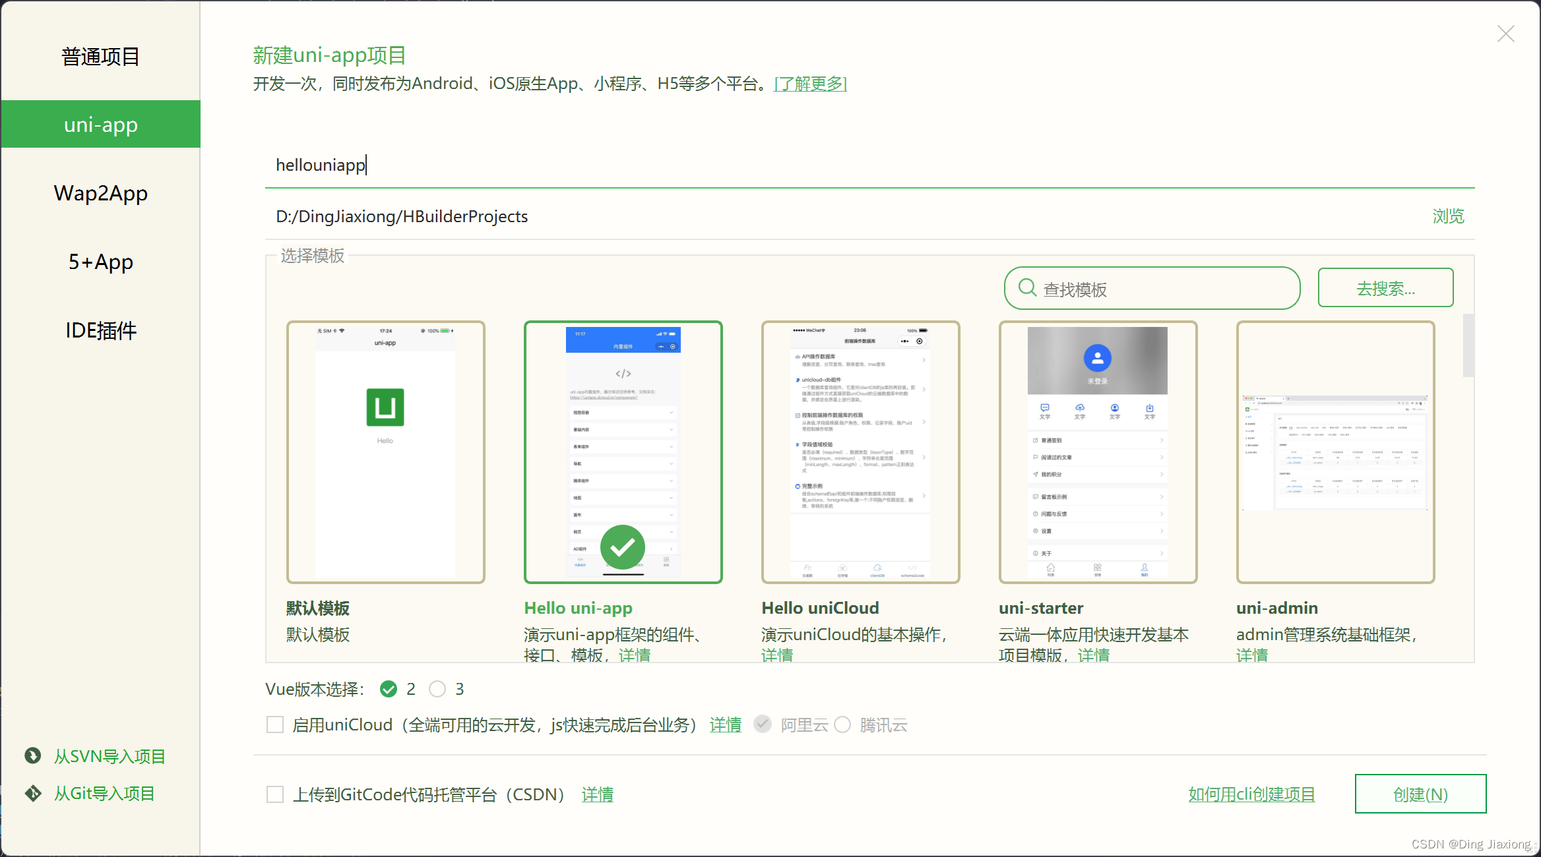Open the IDE插件 tab

coord(100,330)
